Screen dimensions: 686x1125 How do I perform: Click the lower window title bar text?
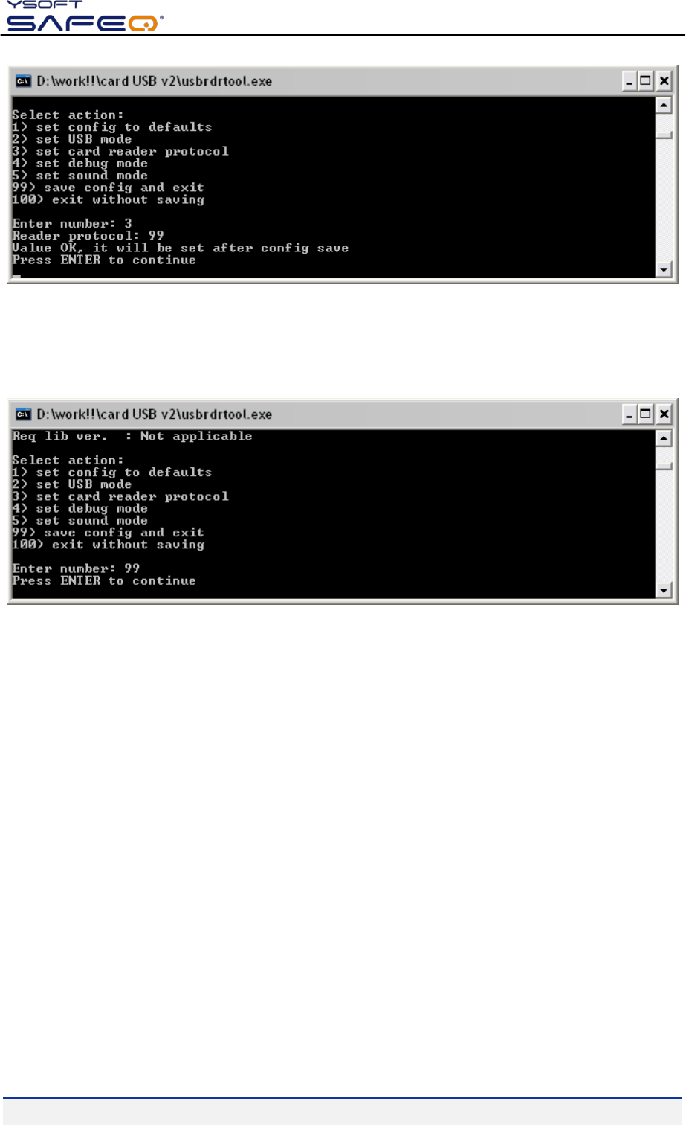[155, 414]
